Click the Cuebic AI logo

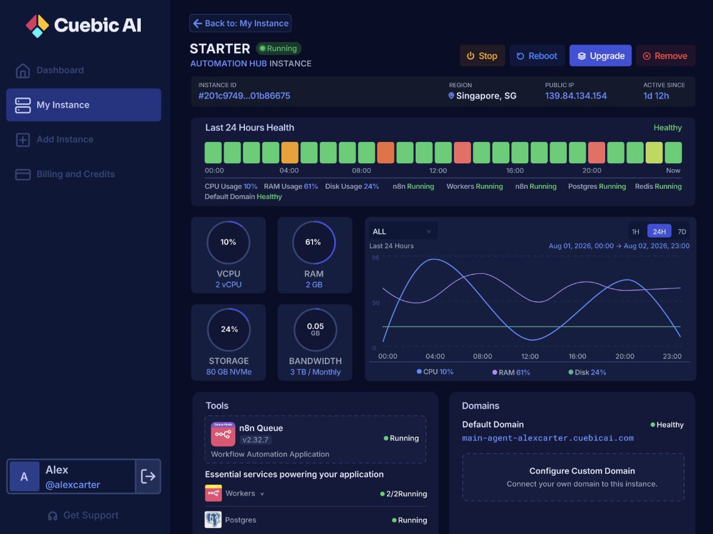point(83,26)
